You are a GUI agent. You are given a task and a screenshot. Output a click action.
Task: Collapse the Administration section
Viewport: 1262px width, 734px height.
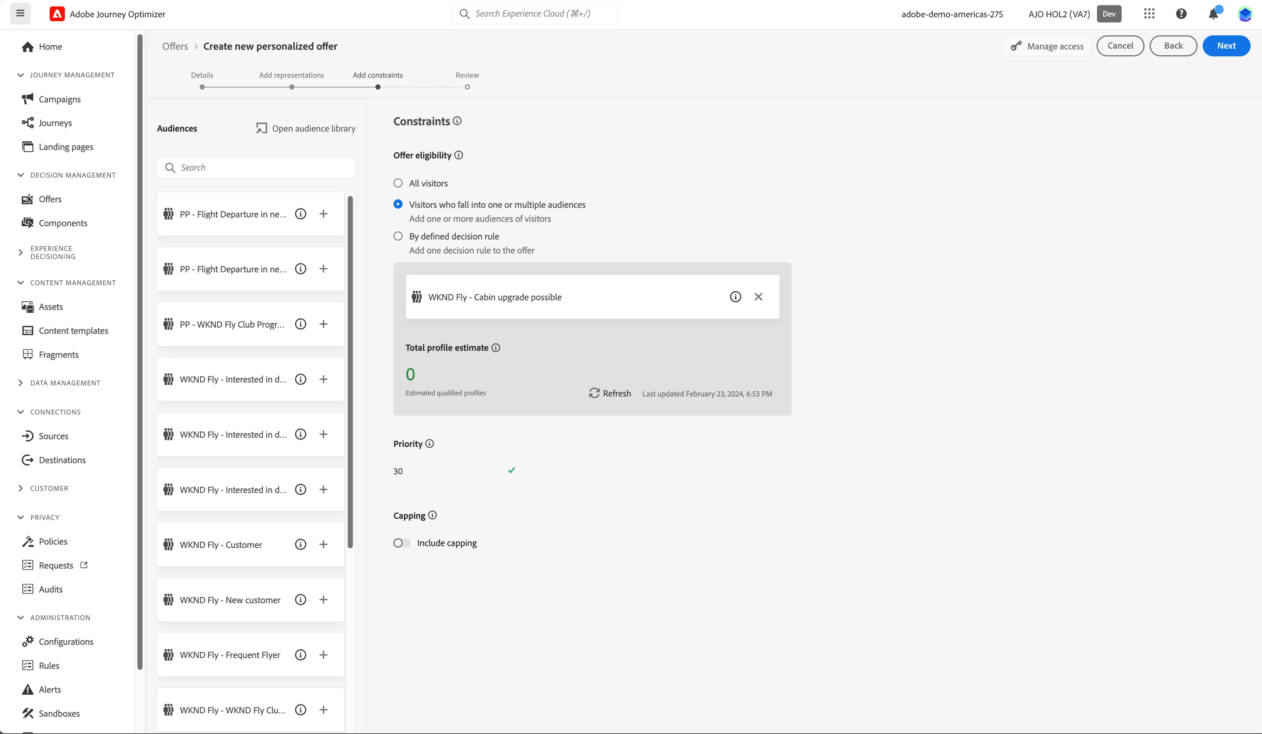click(x=21, y=617)
